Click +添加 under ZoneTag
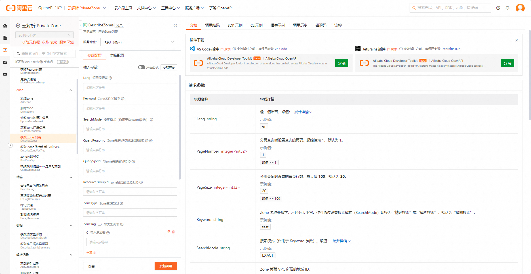 (91, 253)
